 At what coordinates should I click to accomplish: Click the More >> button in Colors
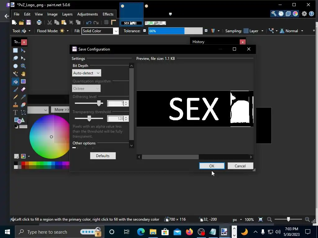[x=61, y=110]
